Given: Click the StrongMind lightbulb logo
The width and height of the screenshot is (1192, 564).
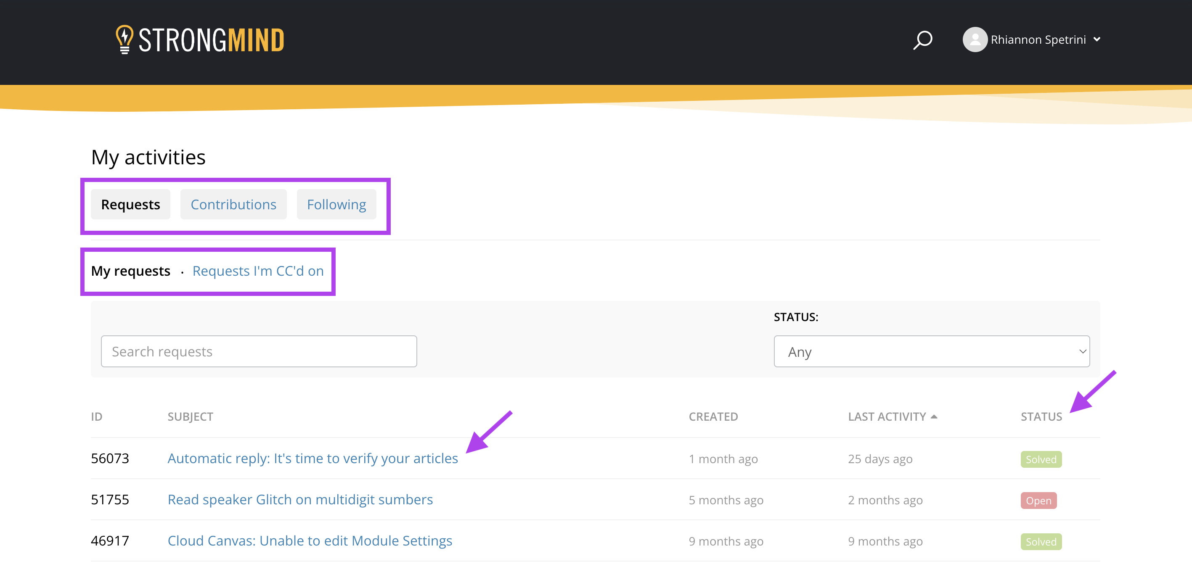Looking at the screenshot, I should [x=124, y=40].
